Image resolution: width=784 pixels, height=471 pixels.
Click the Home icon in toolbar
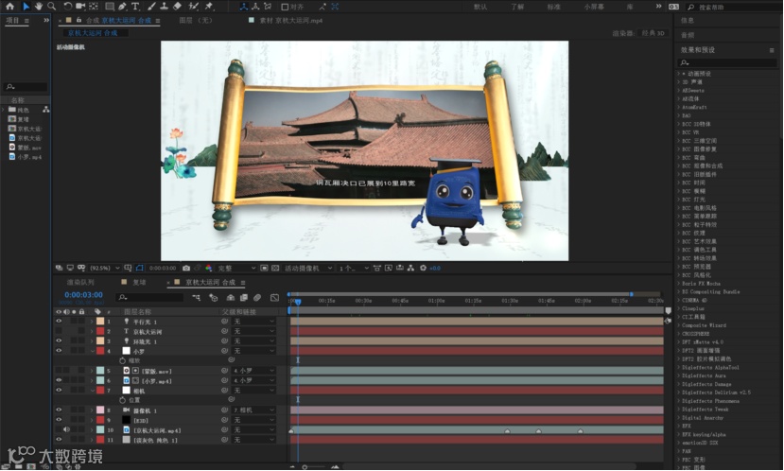[x=9, y=7]
